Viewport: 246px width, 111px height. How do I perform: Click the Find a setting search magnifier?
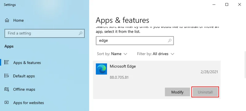80,33
